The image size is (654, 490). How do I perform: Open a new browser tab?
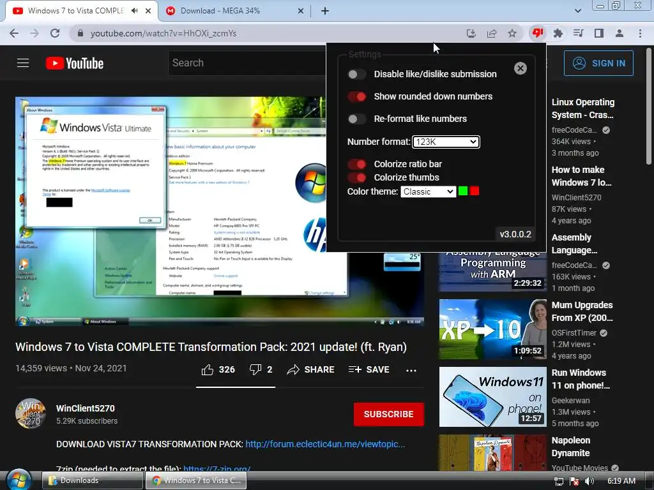point(325,11)
